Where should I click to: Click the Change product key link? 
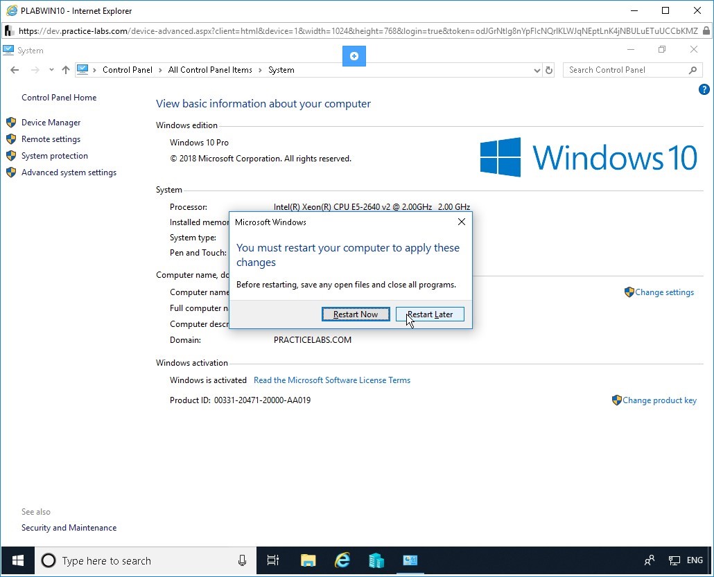click(659, 400)
